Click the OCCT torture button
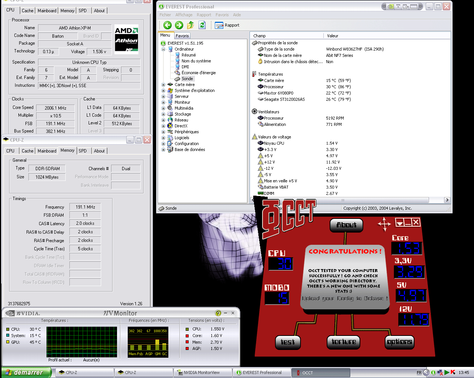Image resolution: width=474 pixels, height=378 pixels. click(x=344, y=342)
